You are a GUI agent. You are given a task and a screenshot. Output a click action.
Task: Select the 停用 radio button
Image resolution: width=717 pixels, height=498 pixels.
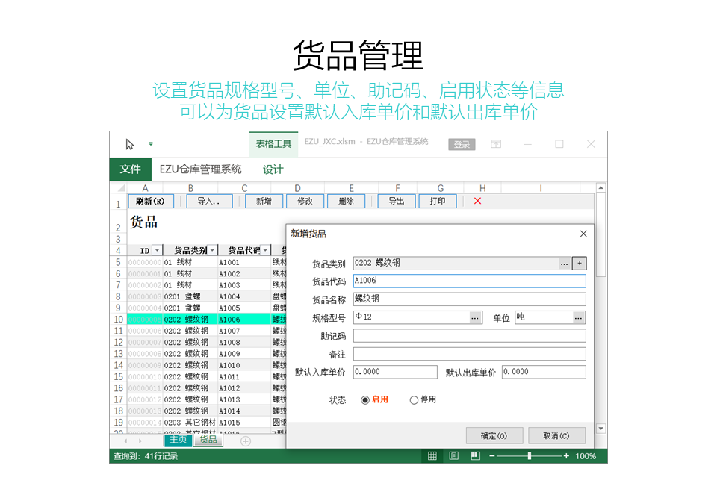414,400
